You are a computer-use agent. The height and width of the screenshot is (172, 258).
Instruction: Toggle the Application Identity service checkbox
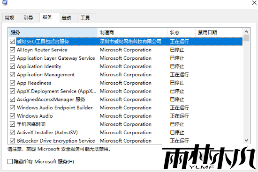(x=12, y=66)
